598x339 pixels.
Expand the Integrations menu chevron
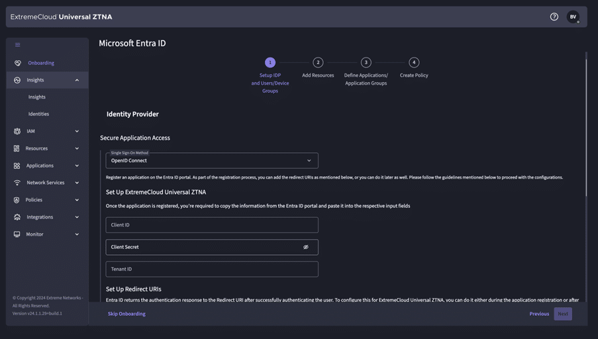coord(77,217)
